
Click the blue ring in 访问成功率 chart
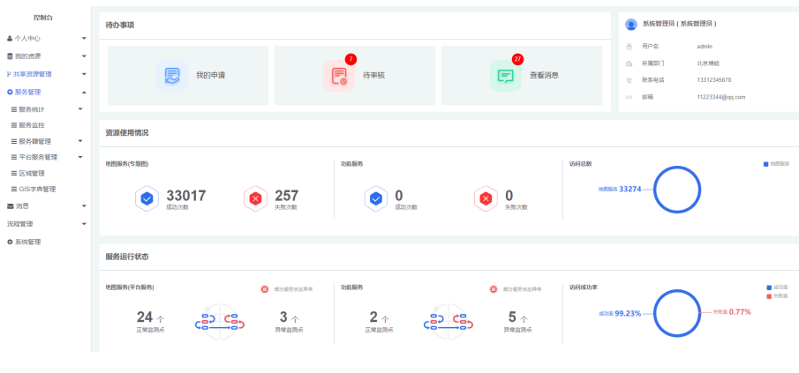click(654, 313)
